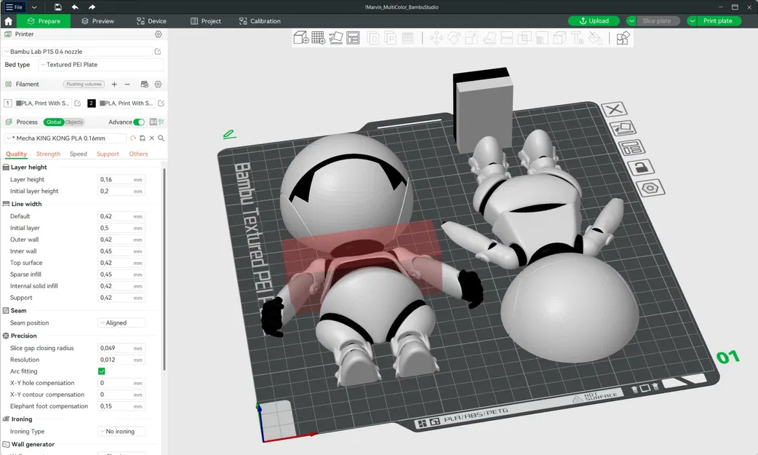Click the plate lock icon
Screen dimensions: 758x455
pos(641,168)
